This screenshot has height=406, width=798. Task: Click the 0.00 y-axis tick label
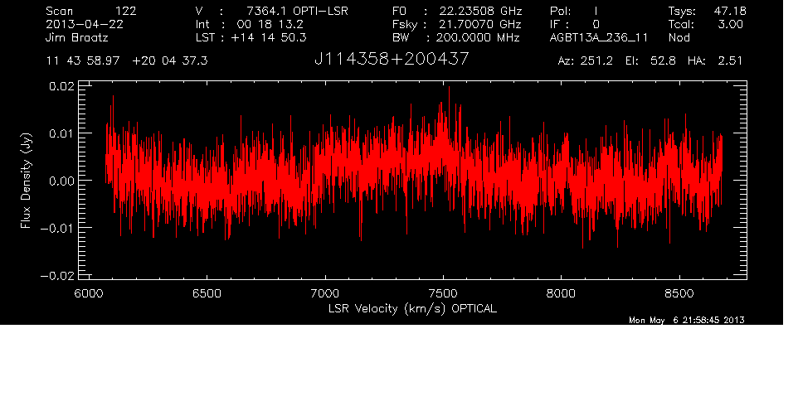point(61,181)
